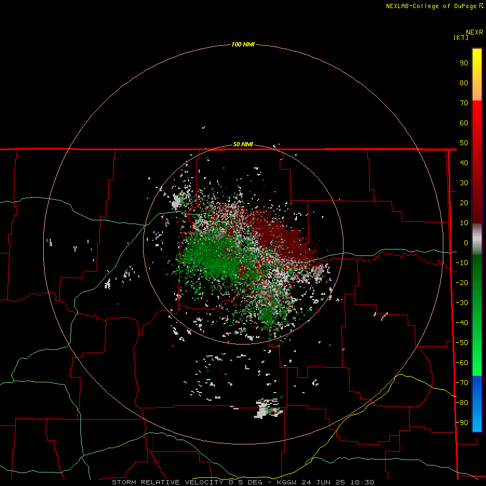
Task: Click the 80 value on the velocity scale
Action: click(464, 83)
